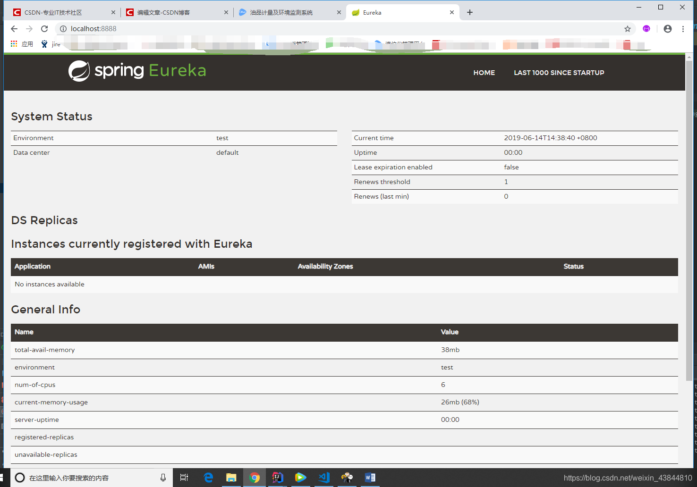Click the server-uptime row name
Image resolution: width=697 pixels, height=487 pixels.
37,420
